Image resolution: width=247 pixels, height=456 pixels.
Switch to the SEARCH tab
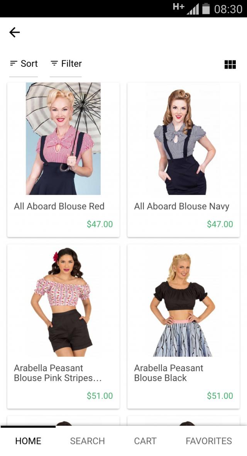click(x=88, y=441)
